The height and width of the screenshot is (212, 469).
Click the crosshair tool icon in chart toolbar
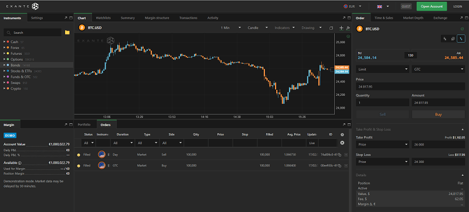pyautogui.click(x=341, y=27)
